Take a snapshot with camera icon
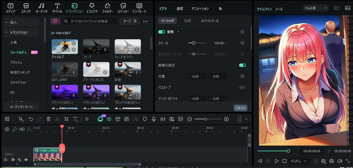This screenshot has height=168, width=353. (x=332, y=161)
